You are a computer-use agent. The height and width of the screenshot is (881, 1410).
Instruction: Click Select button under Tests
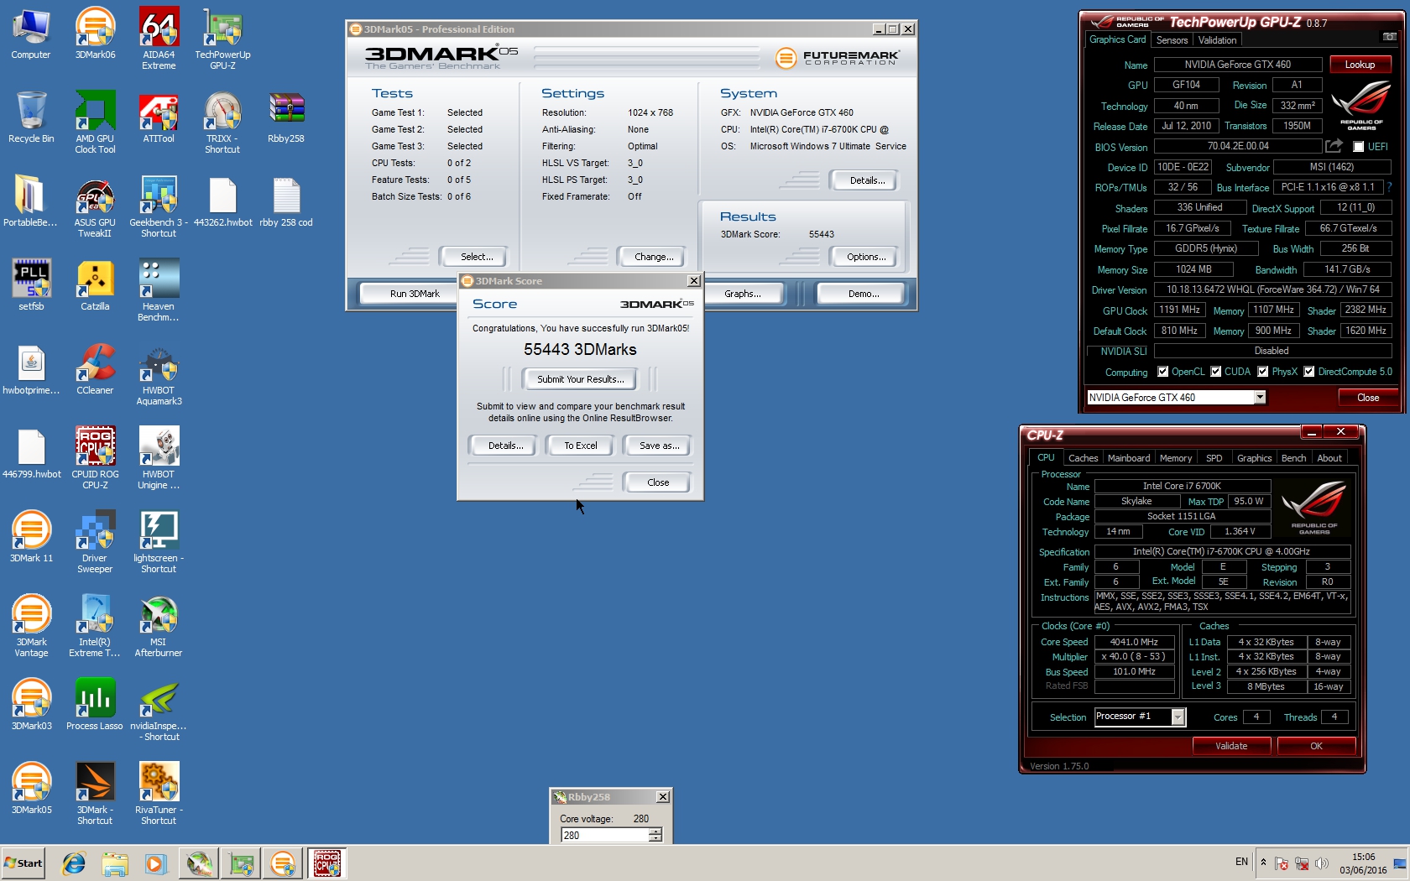[476, 257]
